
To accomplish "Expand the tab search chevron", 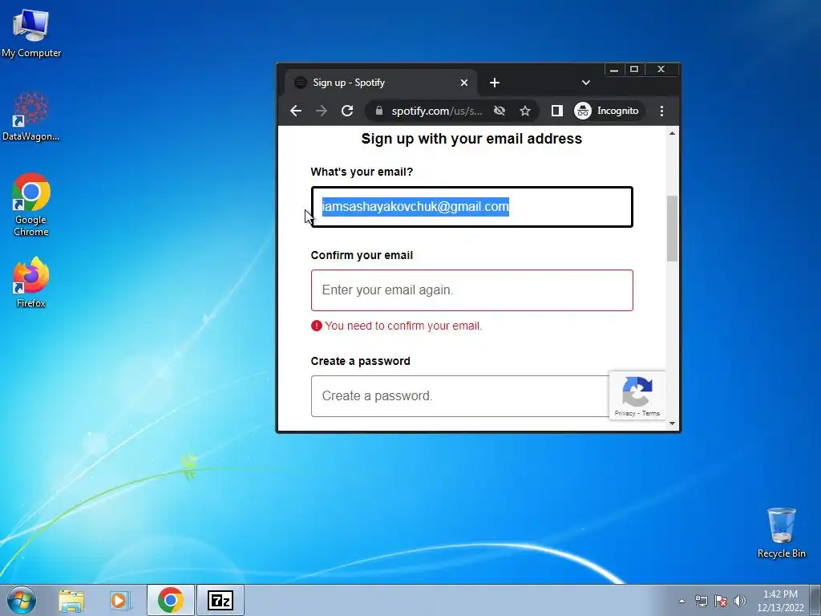I will point(586,83).
